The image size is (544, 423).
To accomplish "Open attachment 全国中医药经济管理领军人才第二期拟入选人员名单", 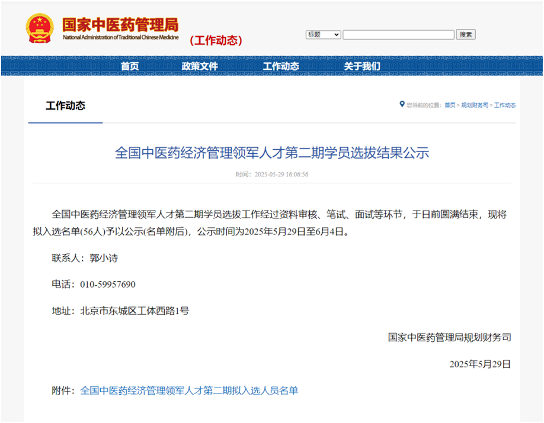I will (189, 390).
